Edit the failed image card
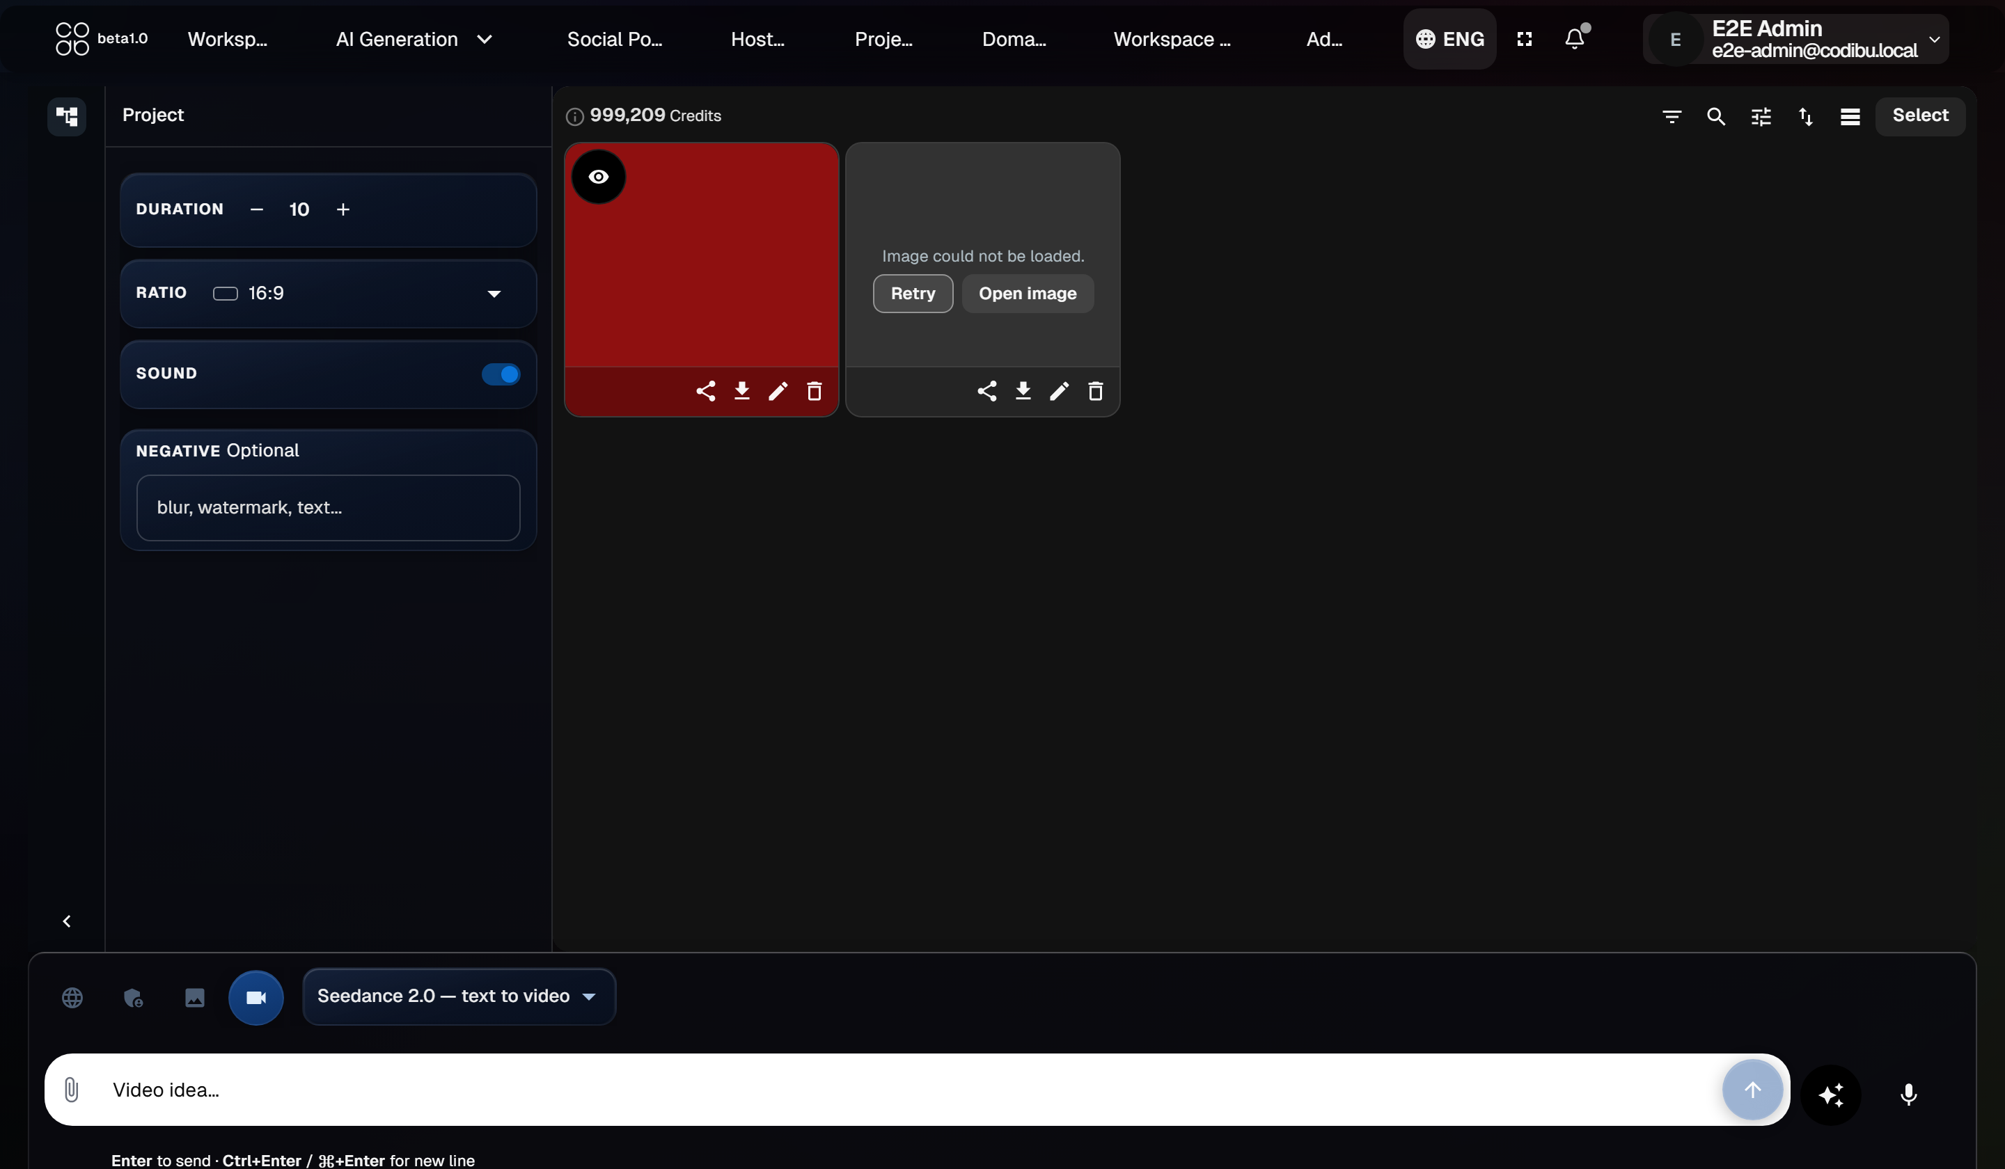This screenshot has width=2005, height=1169. tap(1059, 390)
